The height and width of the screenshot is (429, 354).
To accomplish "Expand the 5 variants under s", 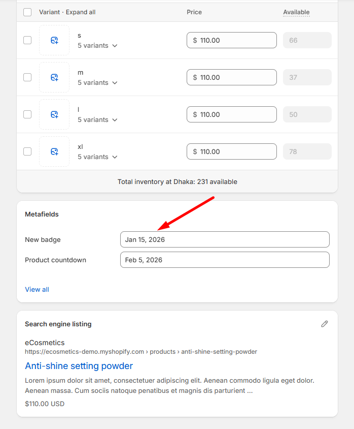I will click(x=97, y=45).
